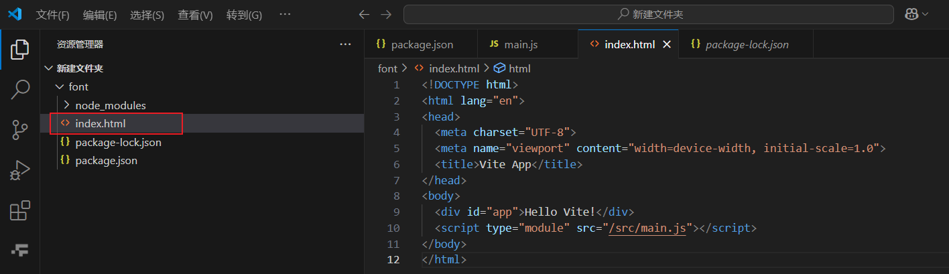
Task: Open Copilot dropdown chevron
Action: tap(926, 14)
